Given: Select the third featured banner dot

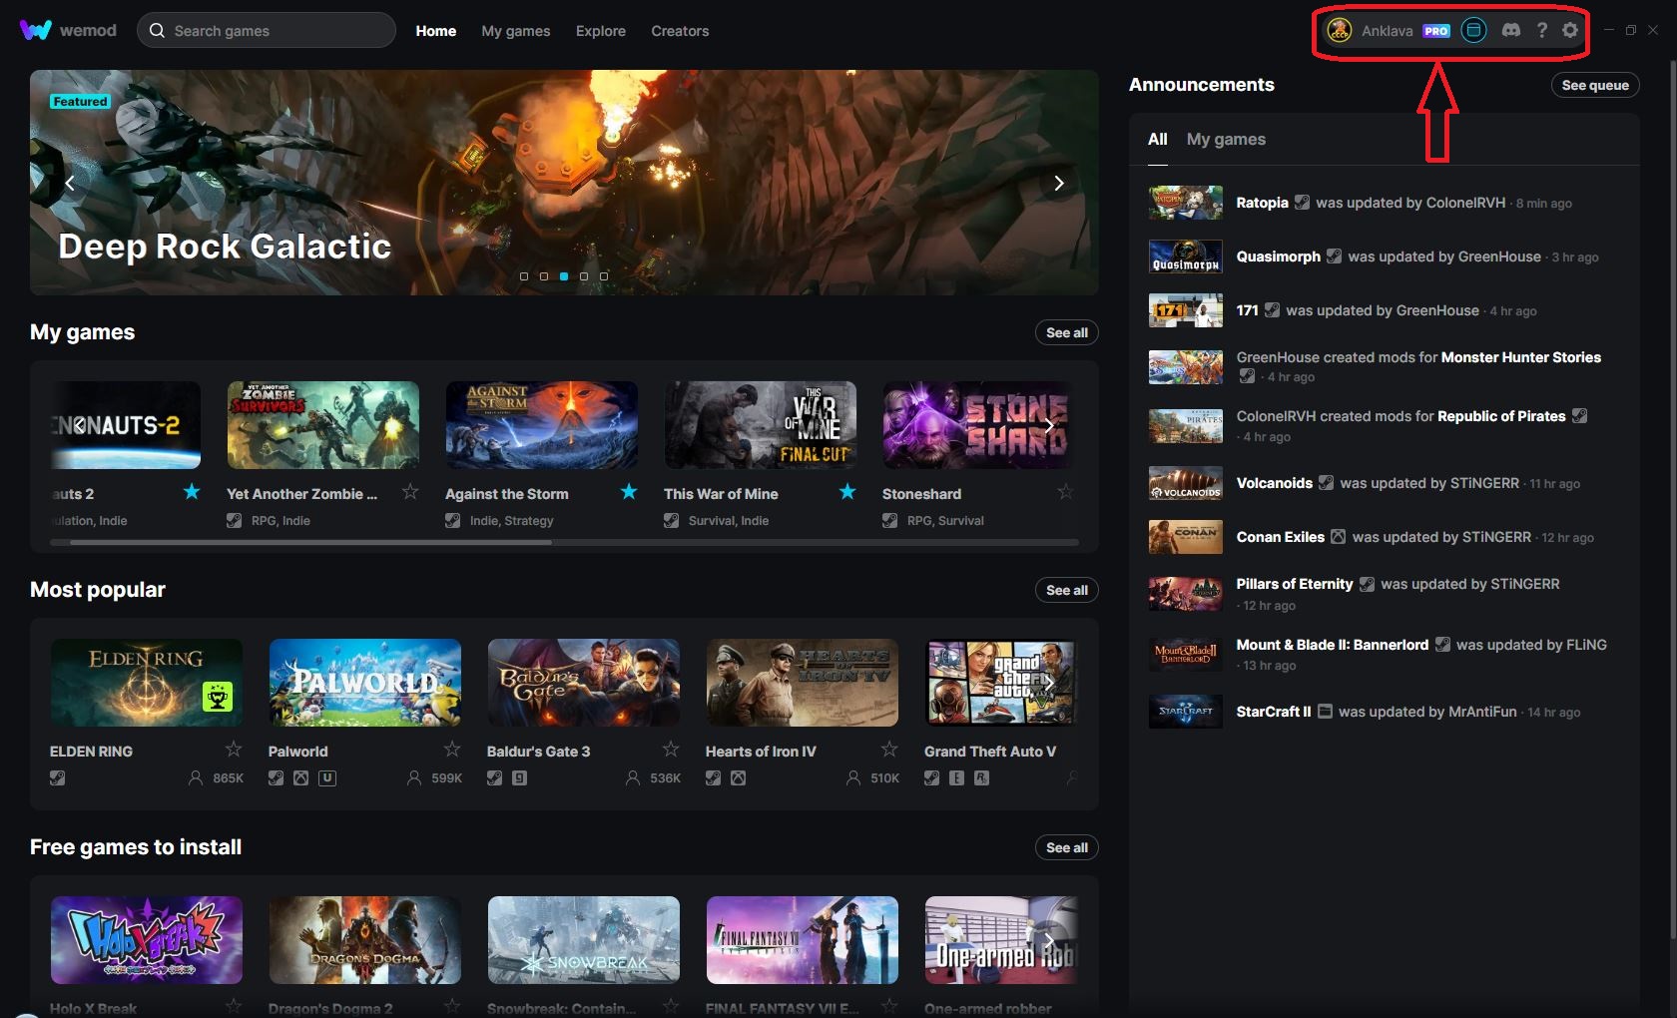Looking at the screenshot, I should [564, 275].
